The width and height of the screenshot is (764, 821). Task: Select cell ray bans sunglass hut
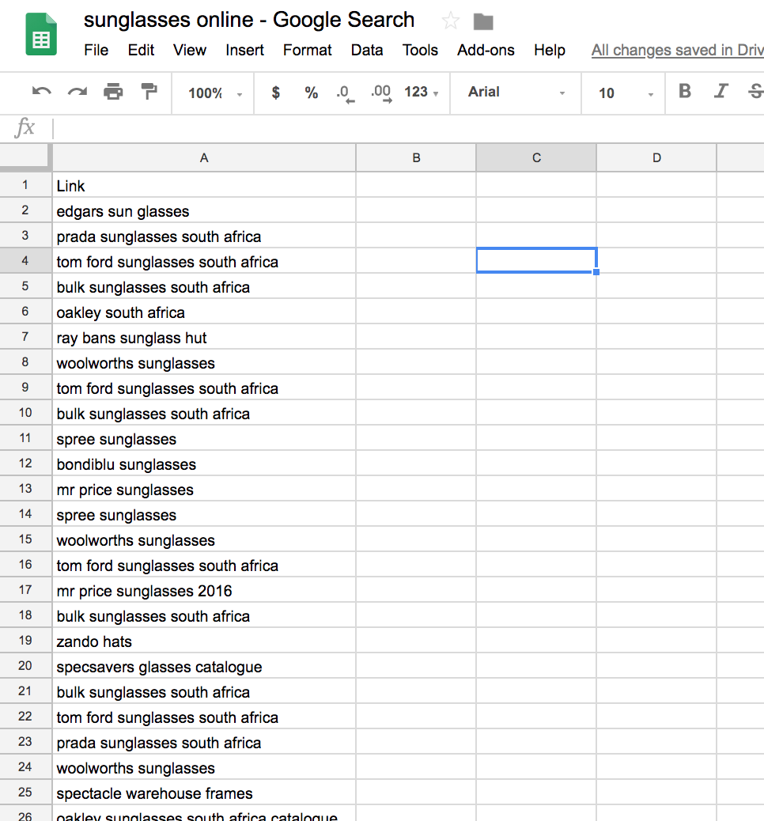click(x=204, y=337)
